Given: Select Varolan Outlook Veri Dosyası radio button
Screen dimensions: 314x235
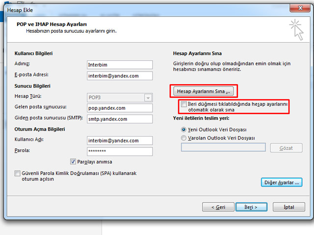Looking at the screenshot, I should [184, 138].
